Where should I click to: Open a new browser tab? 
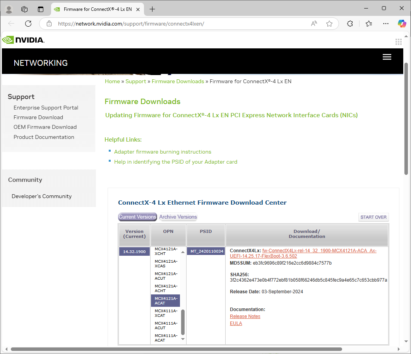[x=152, y=9]
